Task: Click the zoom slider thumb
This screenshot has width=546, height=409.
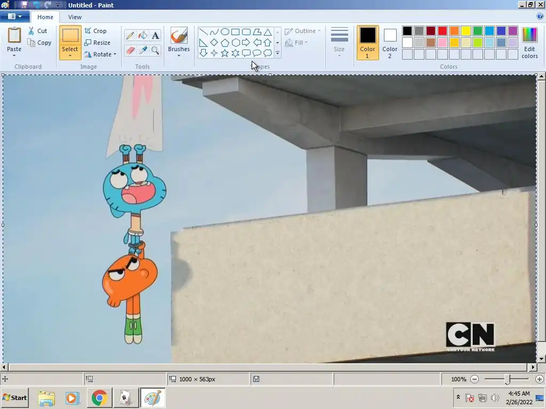Action: point(508,379)
